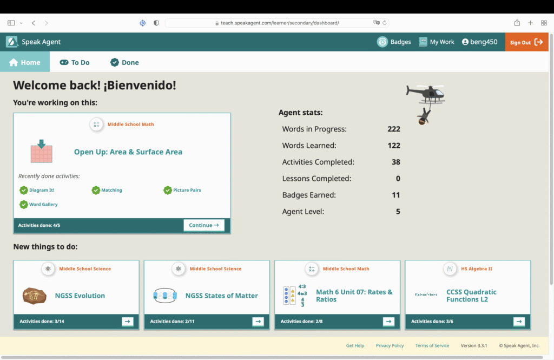Screen dimensions: 554x360
Task: Click the Home house icon
Action: (14, 62)
